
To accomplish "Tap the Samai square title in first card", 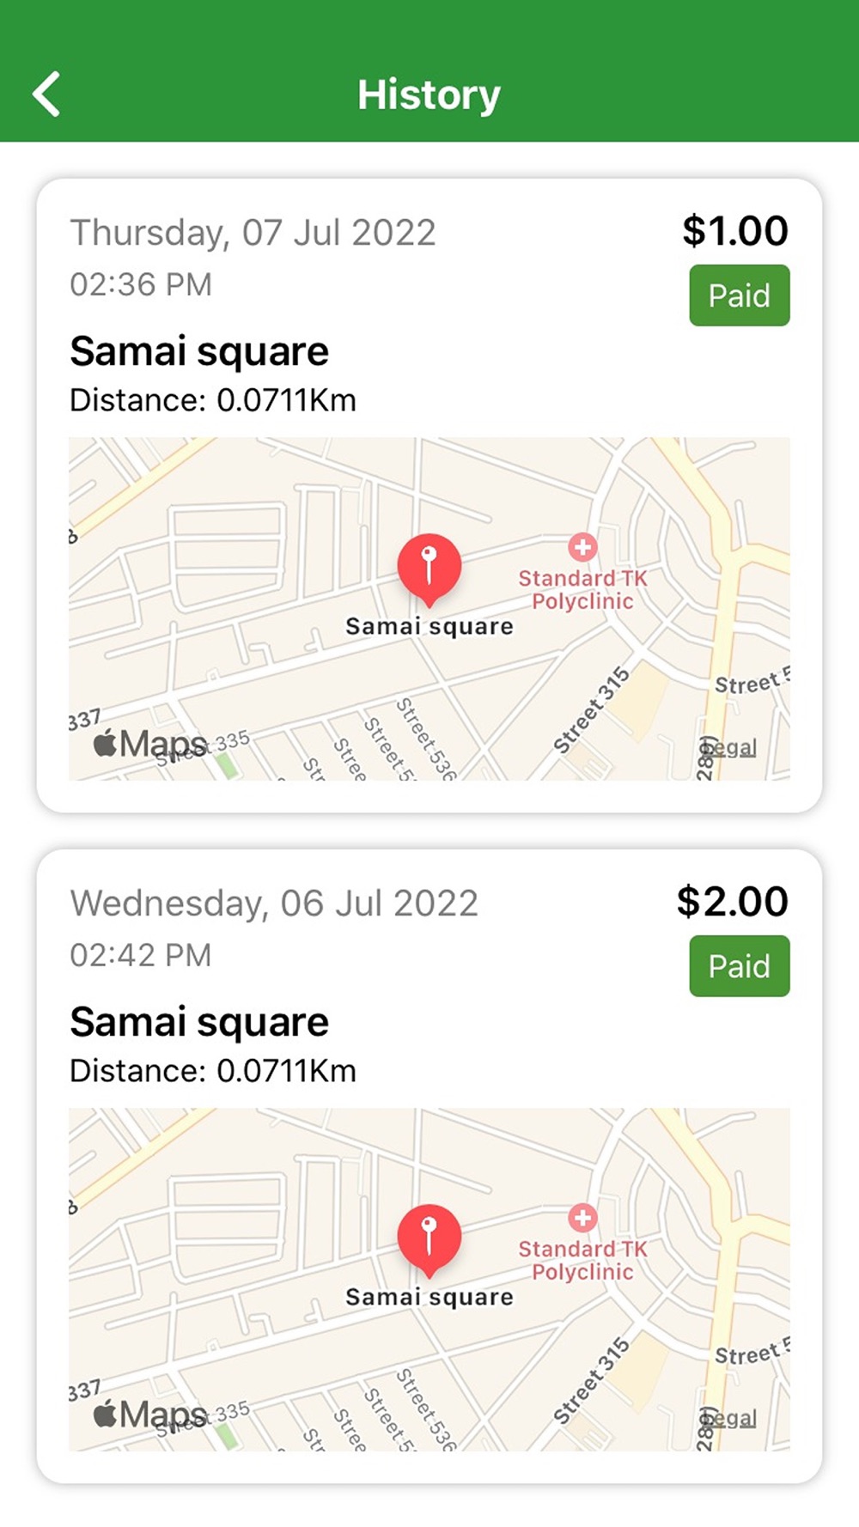I will tap(199, 351).
